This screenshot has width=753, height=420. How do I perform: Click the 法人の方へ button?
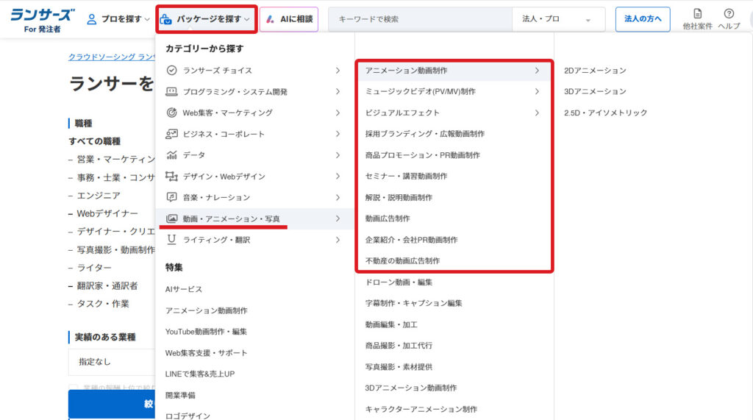[x=642, y=19]
